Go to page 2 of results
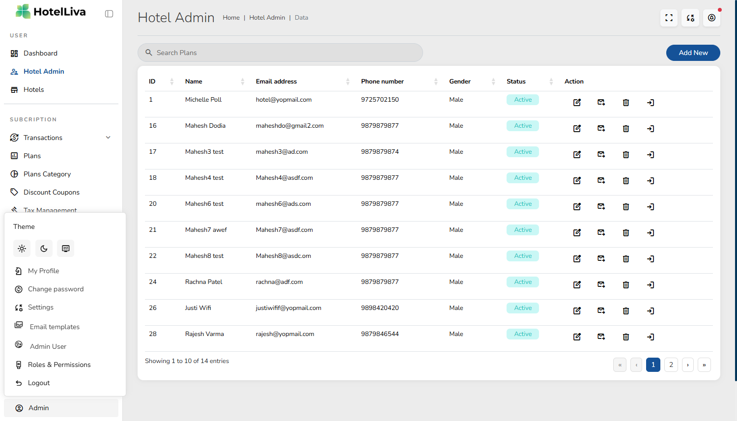This screenshot has height=421, width=737. click(671, 365)
